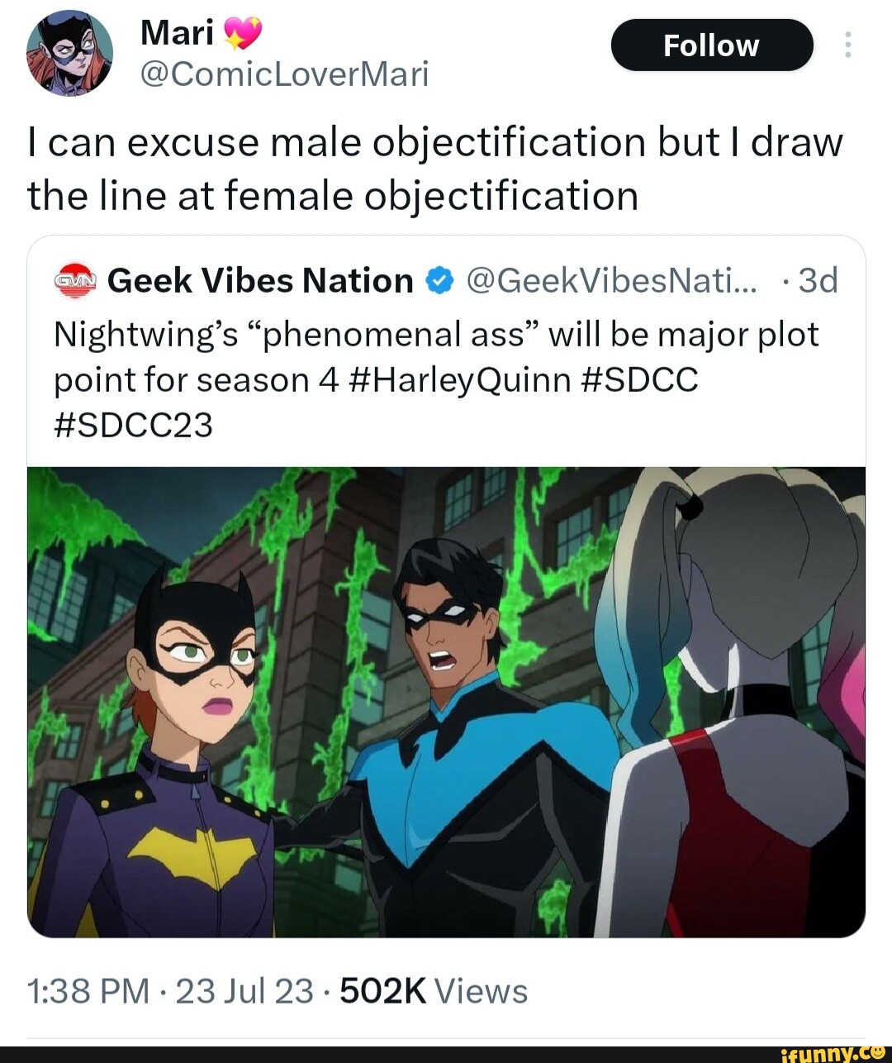
Task: Click the main tweet text about objectification
Action: click(435, 169)
